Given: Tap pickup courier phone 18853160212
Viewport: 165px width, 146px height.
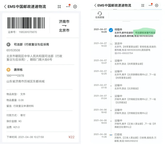Looking at the screenshot, I should [131, 141].
